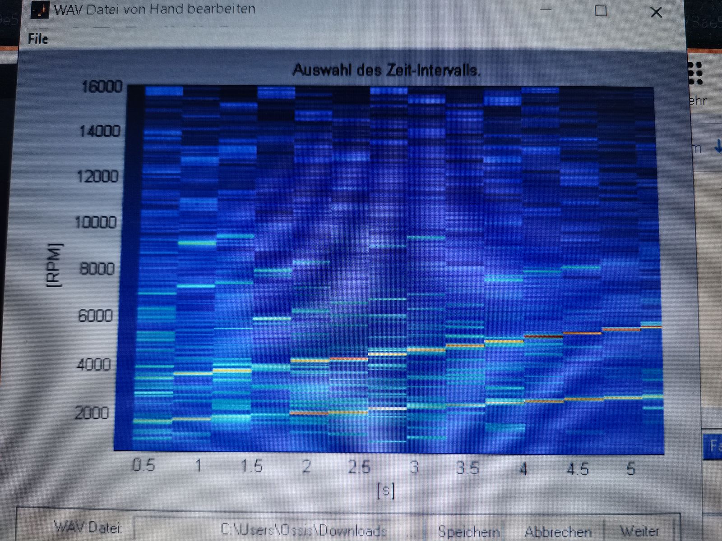Pick the yellow spectrogram line at 1 s near 3500 RPM
The image size is (722, 541).
coord(193,373)
